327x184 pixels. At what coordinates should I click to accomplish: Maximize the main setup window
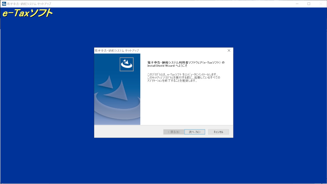point(309,4)
